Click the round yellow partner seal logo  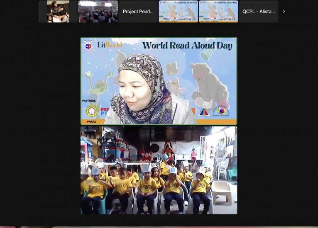coord(92,111)
